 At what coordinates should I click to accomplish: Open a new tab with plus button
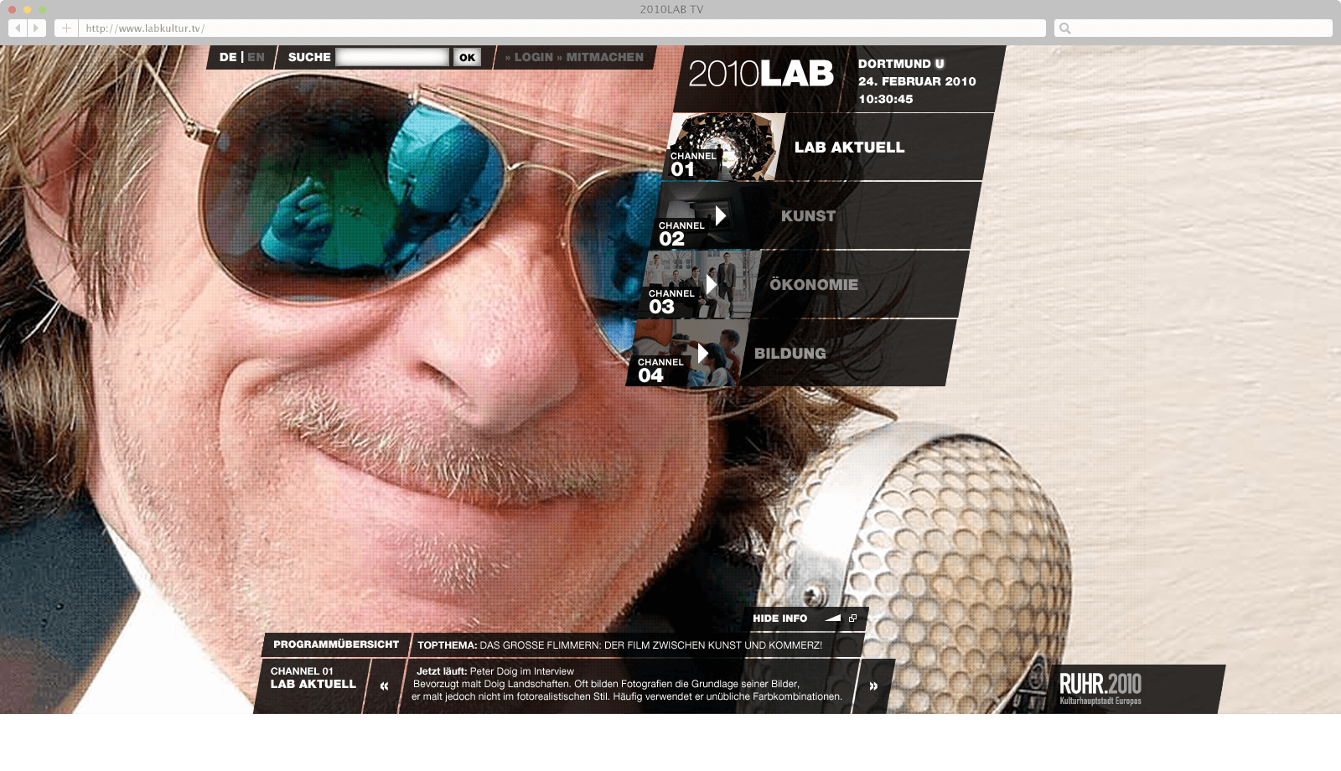coord(66,28)
